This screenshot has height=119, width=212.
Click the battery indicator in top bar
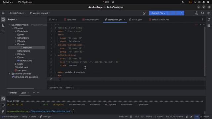pyautogui.click(x=208, y=2)
